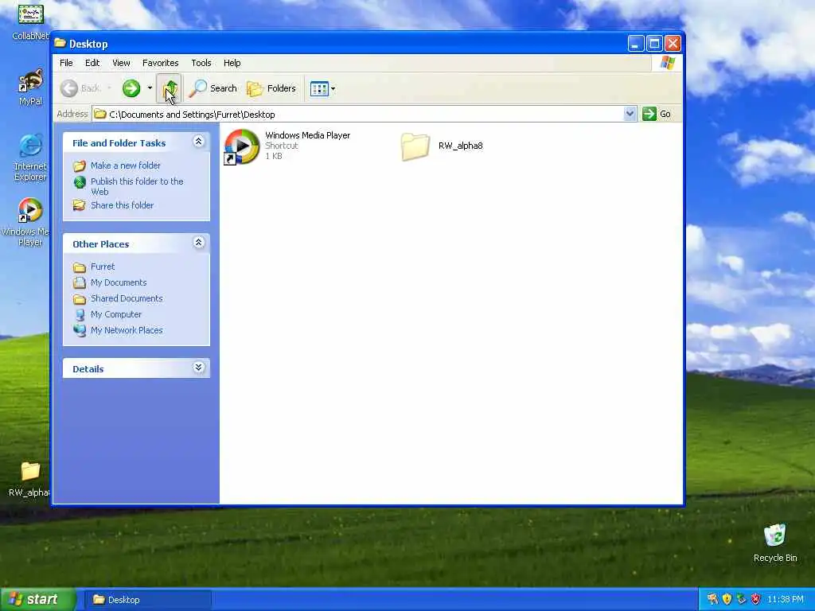
Task: Open the Help menu
Action: click(x=232, y=63)
